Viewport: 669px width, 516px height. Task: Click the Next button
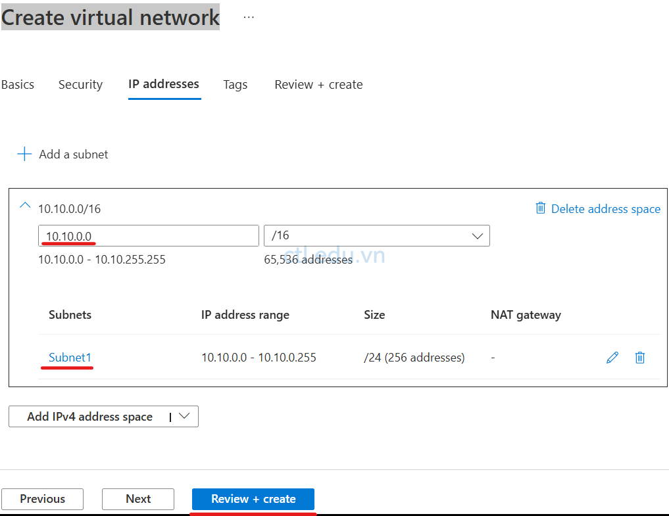(138, 499)
